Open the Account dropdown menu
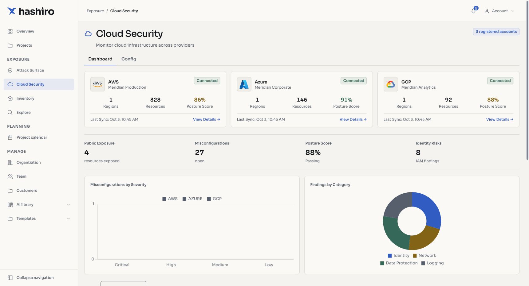529x286 pixels. [499, 11]
